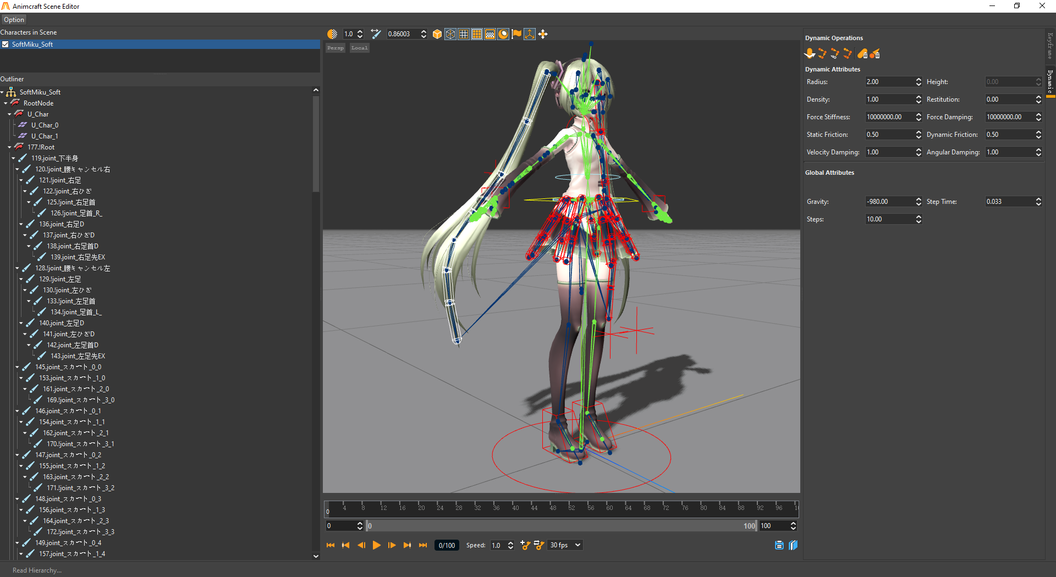
Task: Click the four-arrow move tool icon
Action: tap(543, 34)
